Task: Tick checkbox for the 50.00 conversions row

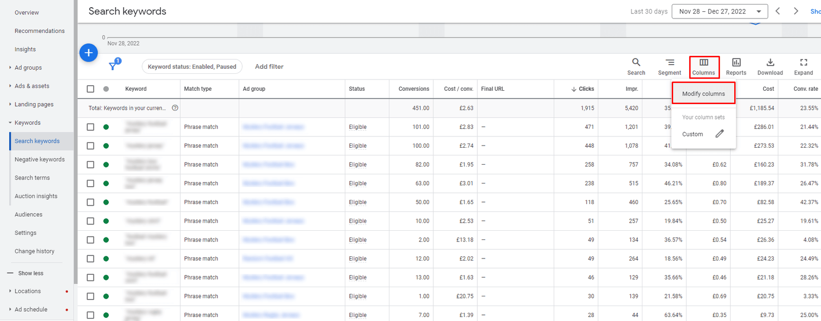Action: tap(90, 202)
